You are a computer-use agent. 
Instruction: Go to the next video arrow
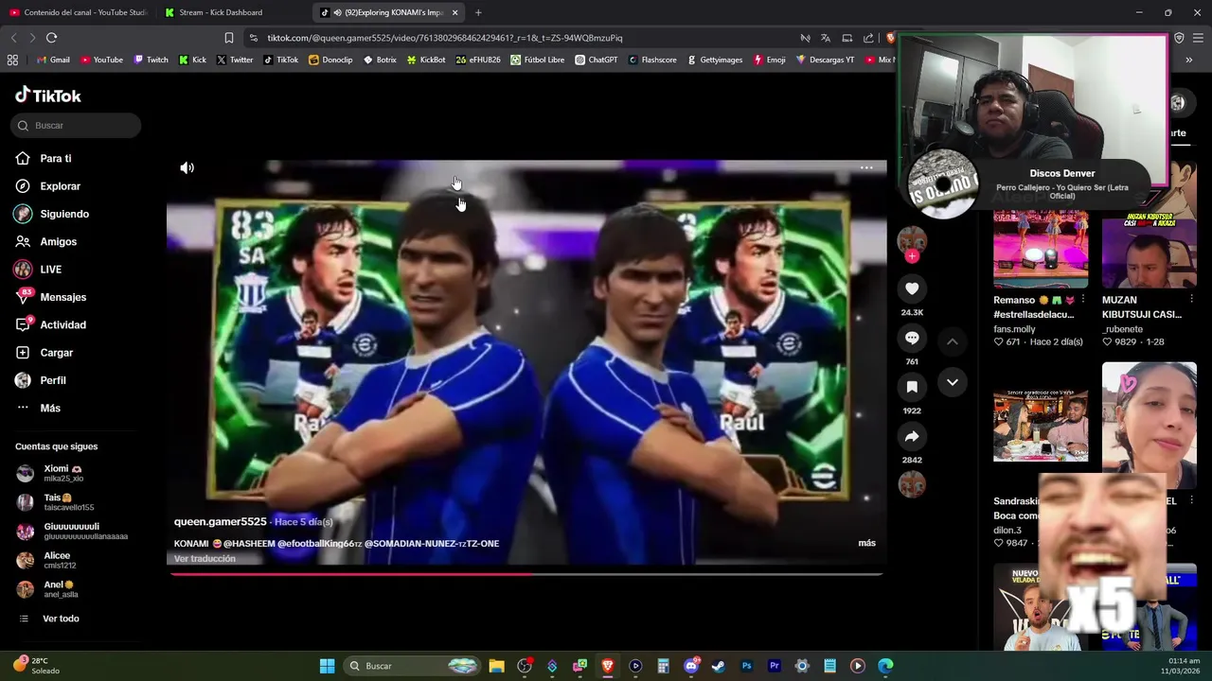953,382
